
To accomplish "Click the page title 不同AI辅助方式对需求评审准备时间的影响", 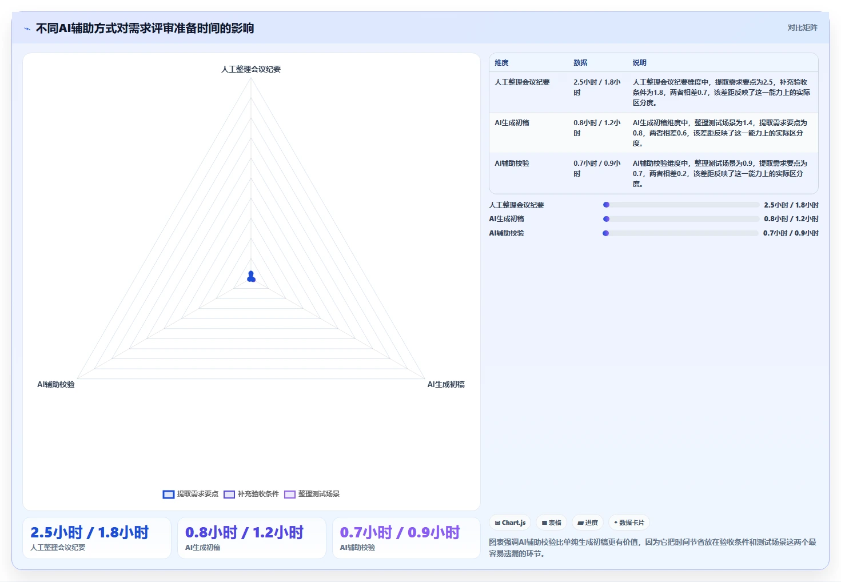I will pos(145,29).
